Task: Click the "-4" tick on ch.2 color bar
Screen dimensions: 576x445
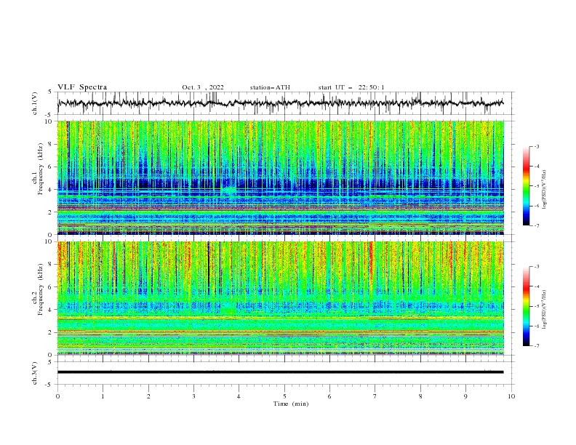Action: pos(537,286)
